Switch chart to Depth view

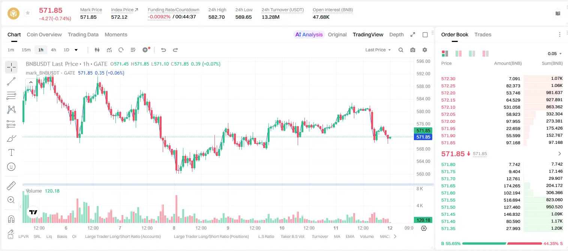(x=396, y=34)
